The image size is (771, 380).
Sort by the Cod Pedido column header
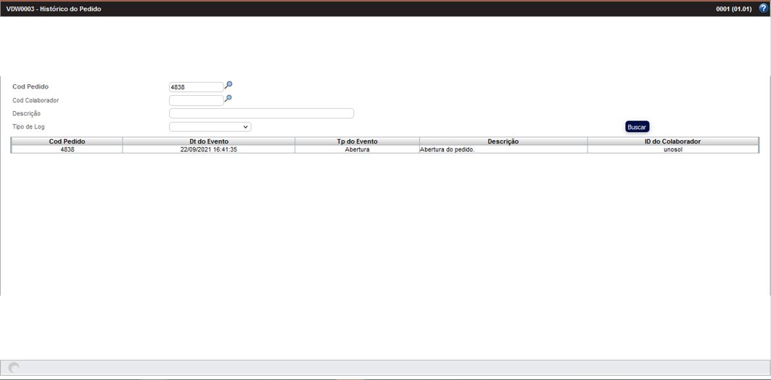coord(67,141)
